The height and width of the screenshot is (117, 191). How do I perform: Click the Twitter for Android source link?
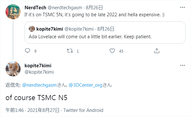83,110
